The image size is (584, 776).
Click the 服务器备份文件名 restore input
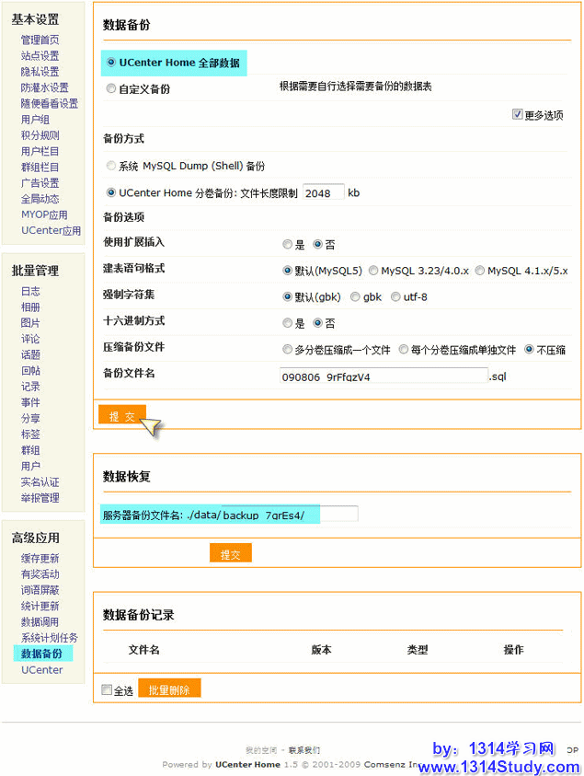pyautogui.click(x=337, y=514)
